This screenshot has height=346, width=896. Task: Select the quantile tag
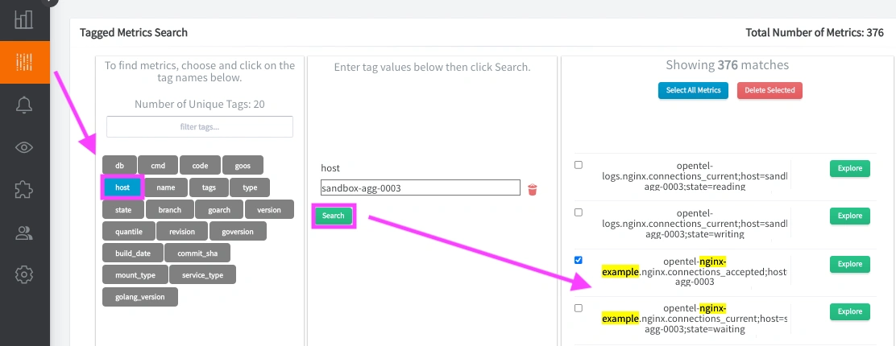coord(129,231)
